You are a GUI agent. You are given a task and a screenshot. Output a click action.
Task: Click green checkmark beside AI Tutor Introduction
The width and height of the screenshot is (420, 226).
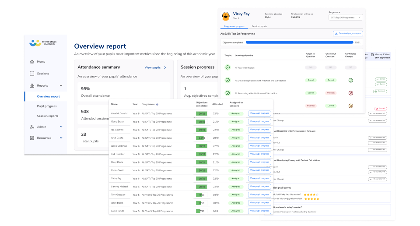(x=227, y=67)
